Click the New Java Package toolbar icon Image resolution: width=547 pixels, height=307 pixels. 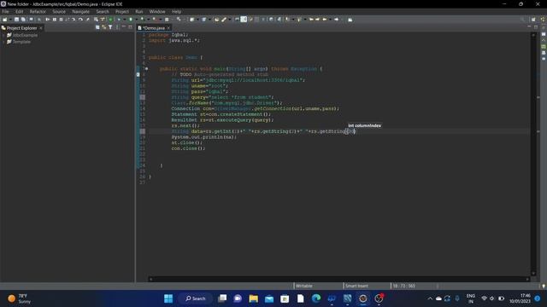pos(191,20)
